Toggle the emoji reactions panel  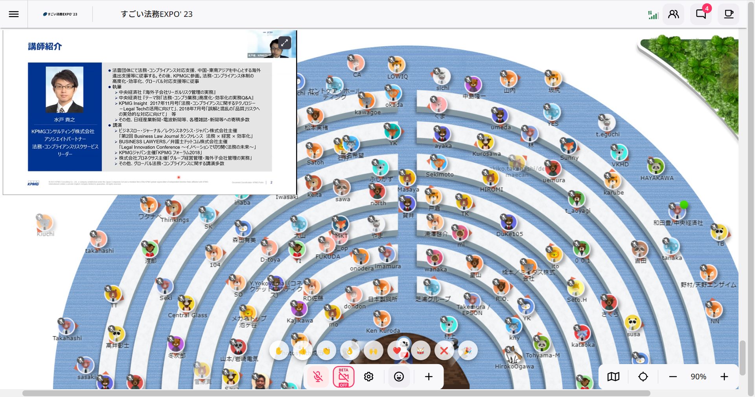point(399,377)
